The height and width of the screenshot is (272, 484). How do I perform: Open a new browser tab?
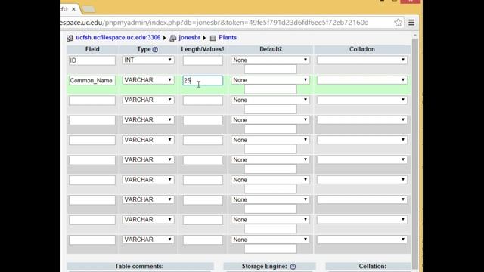[88, 9]
